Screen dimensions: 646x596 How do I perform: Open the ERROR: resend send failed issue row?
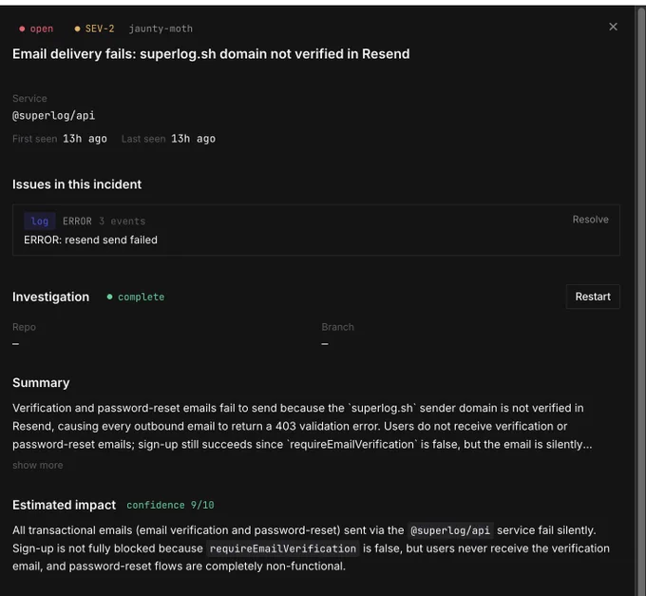coord(316,230)
